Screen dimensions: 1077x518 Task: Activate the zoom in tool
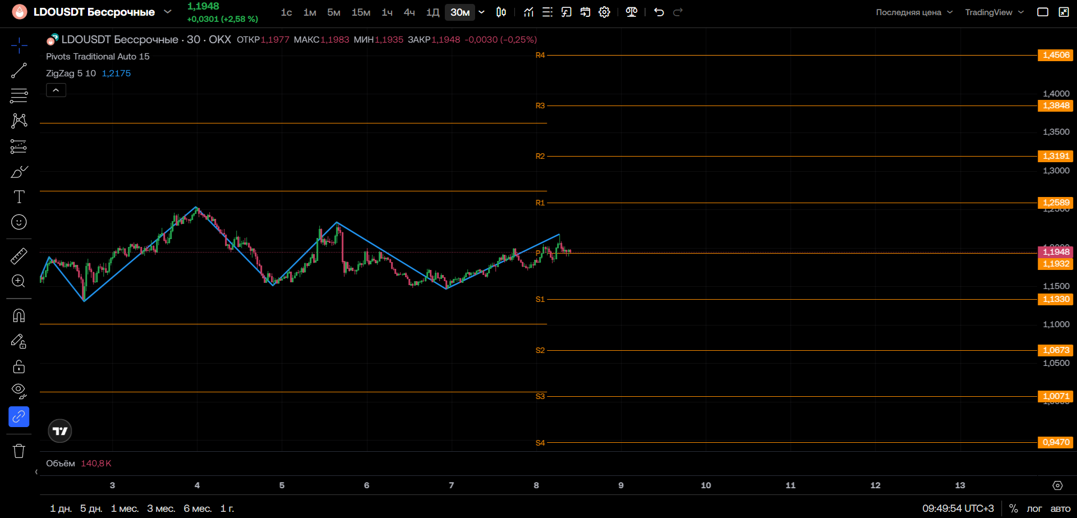tap(19, 281)
